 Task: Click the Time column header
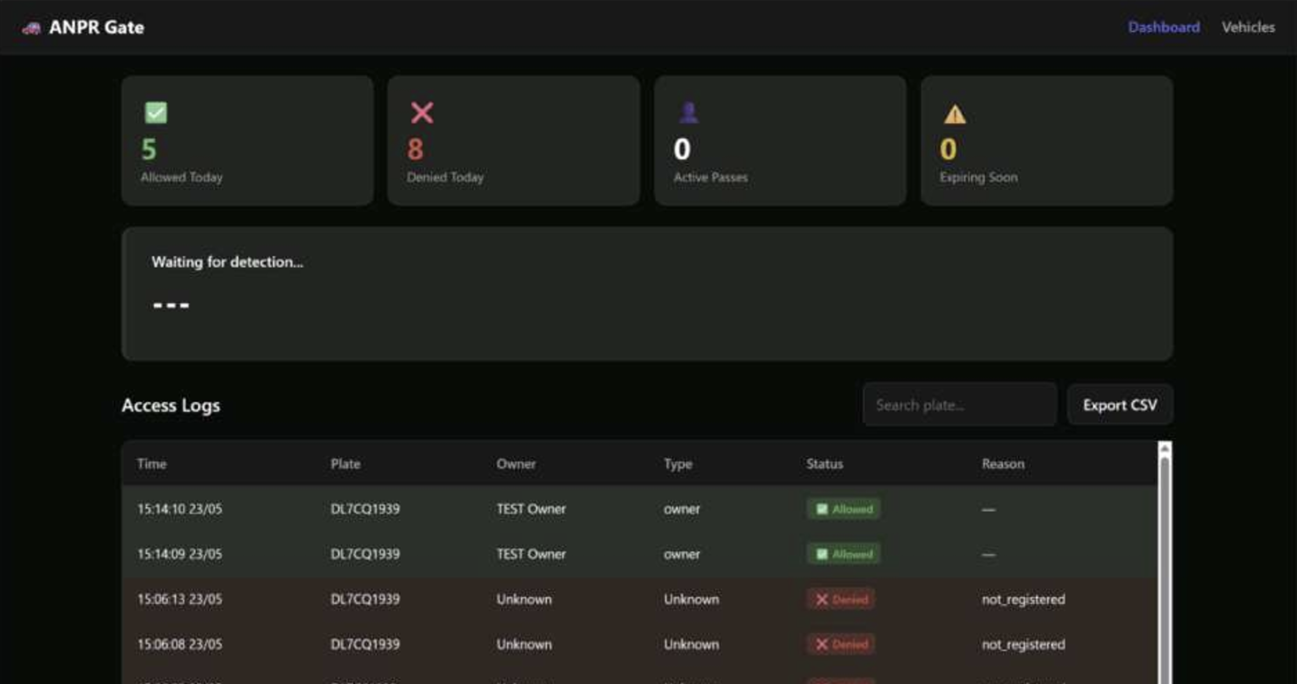point(151,464)
